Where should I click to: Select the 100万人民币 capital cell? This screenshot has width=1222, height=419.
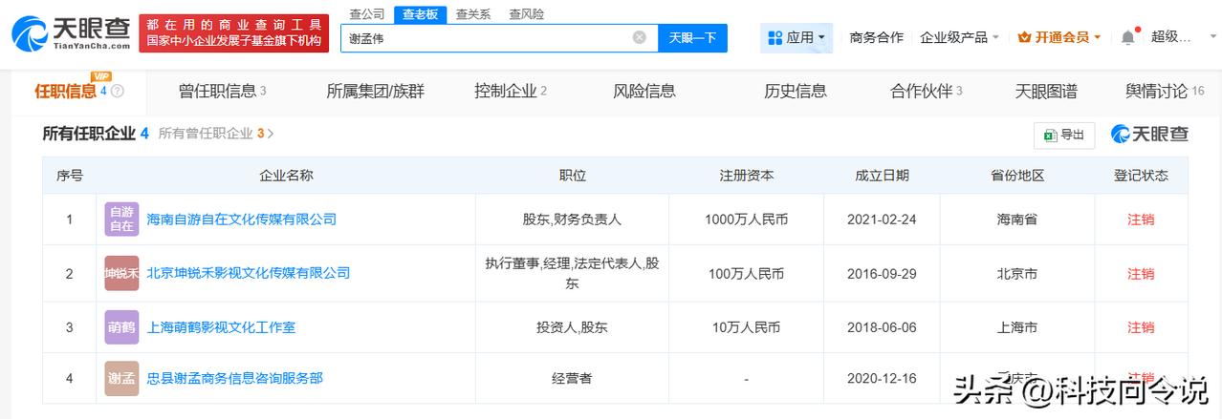pyautogui.click(x=746, y=273)
